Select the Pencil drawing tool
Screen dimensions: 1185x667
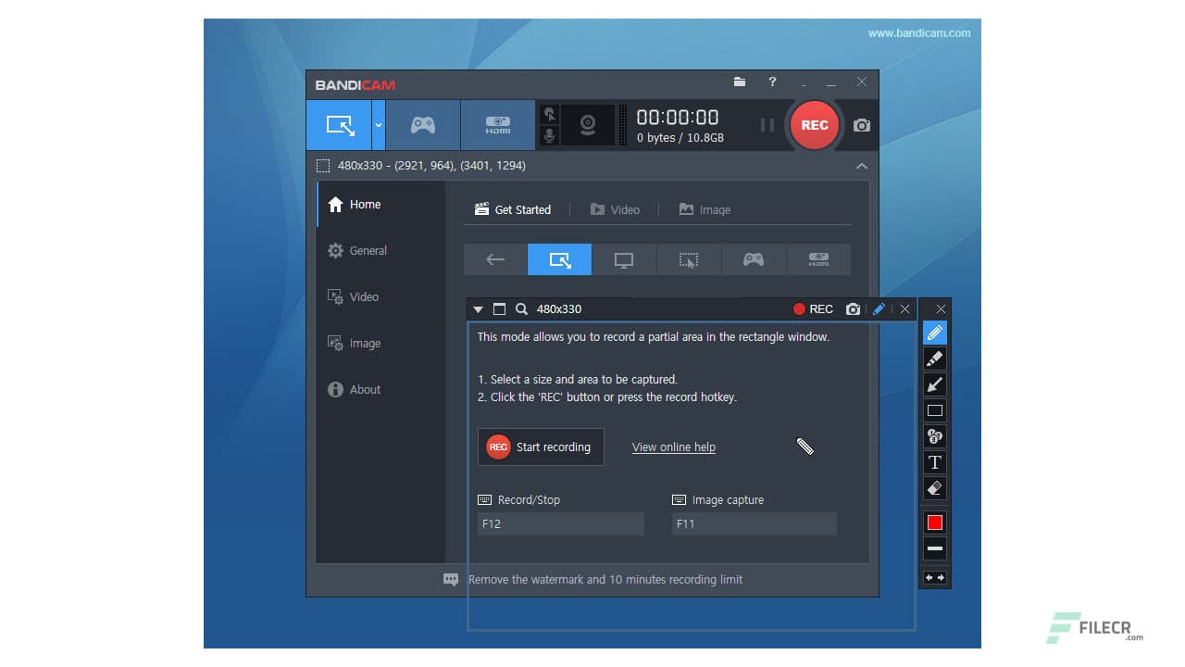click(934, 333)
